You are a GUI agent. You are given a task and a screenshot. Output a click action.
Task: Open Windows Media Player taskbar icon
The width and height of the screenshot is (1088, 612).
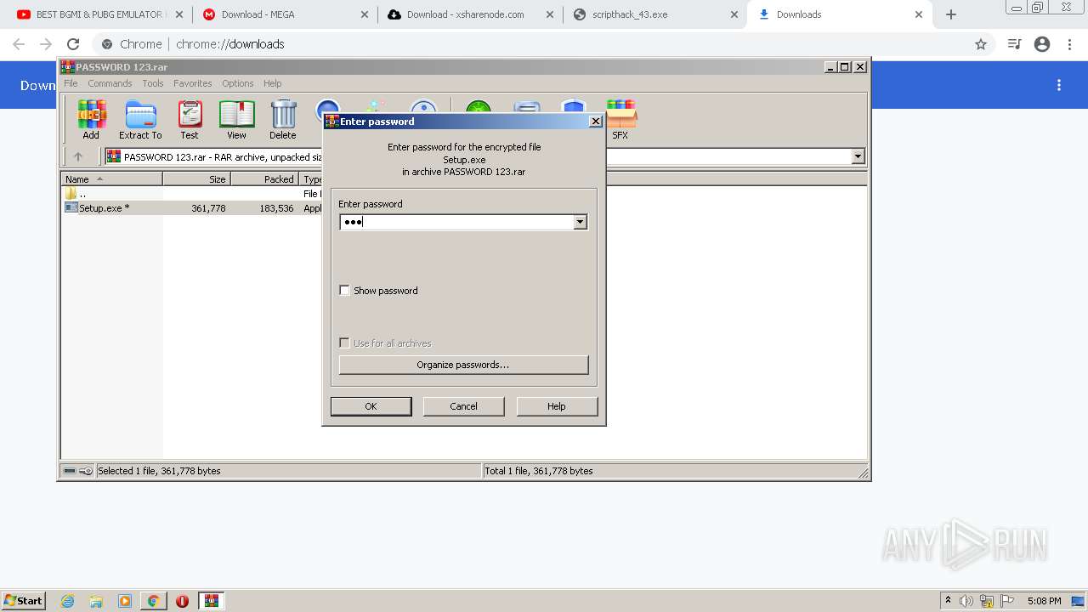(x=125, y=601)
